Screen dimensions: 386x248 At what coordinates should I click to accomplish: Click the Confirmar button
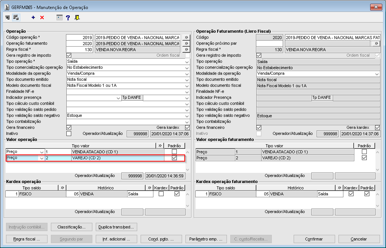tap(314, 239)
